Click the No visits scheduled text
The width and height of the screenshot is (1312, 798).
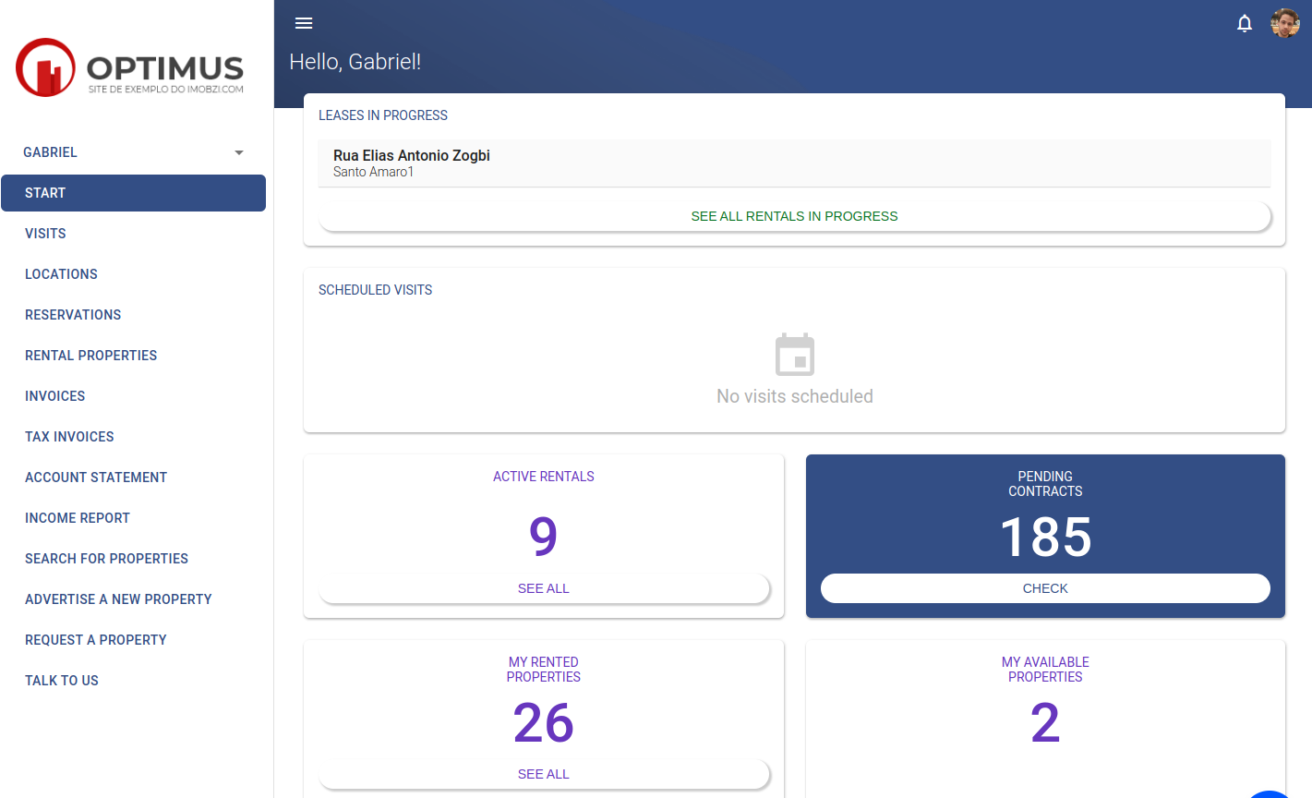tap(794, 396)
